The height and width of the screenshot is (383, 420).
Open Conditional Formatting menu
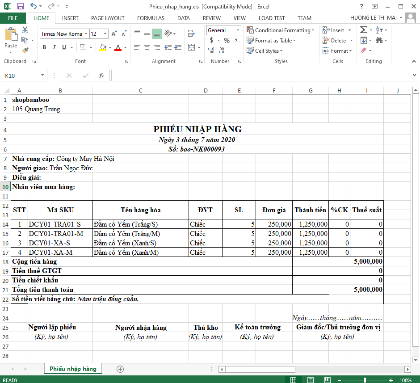tap(281, 30)
